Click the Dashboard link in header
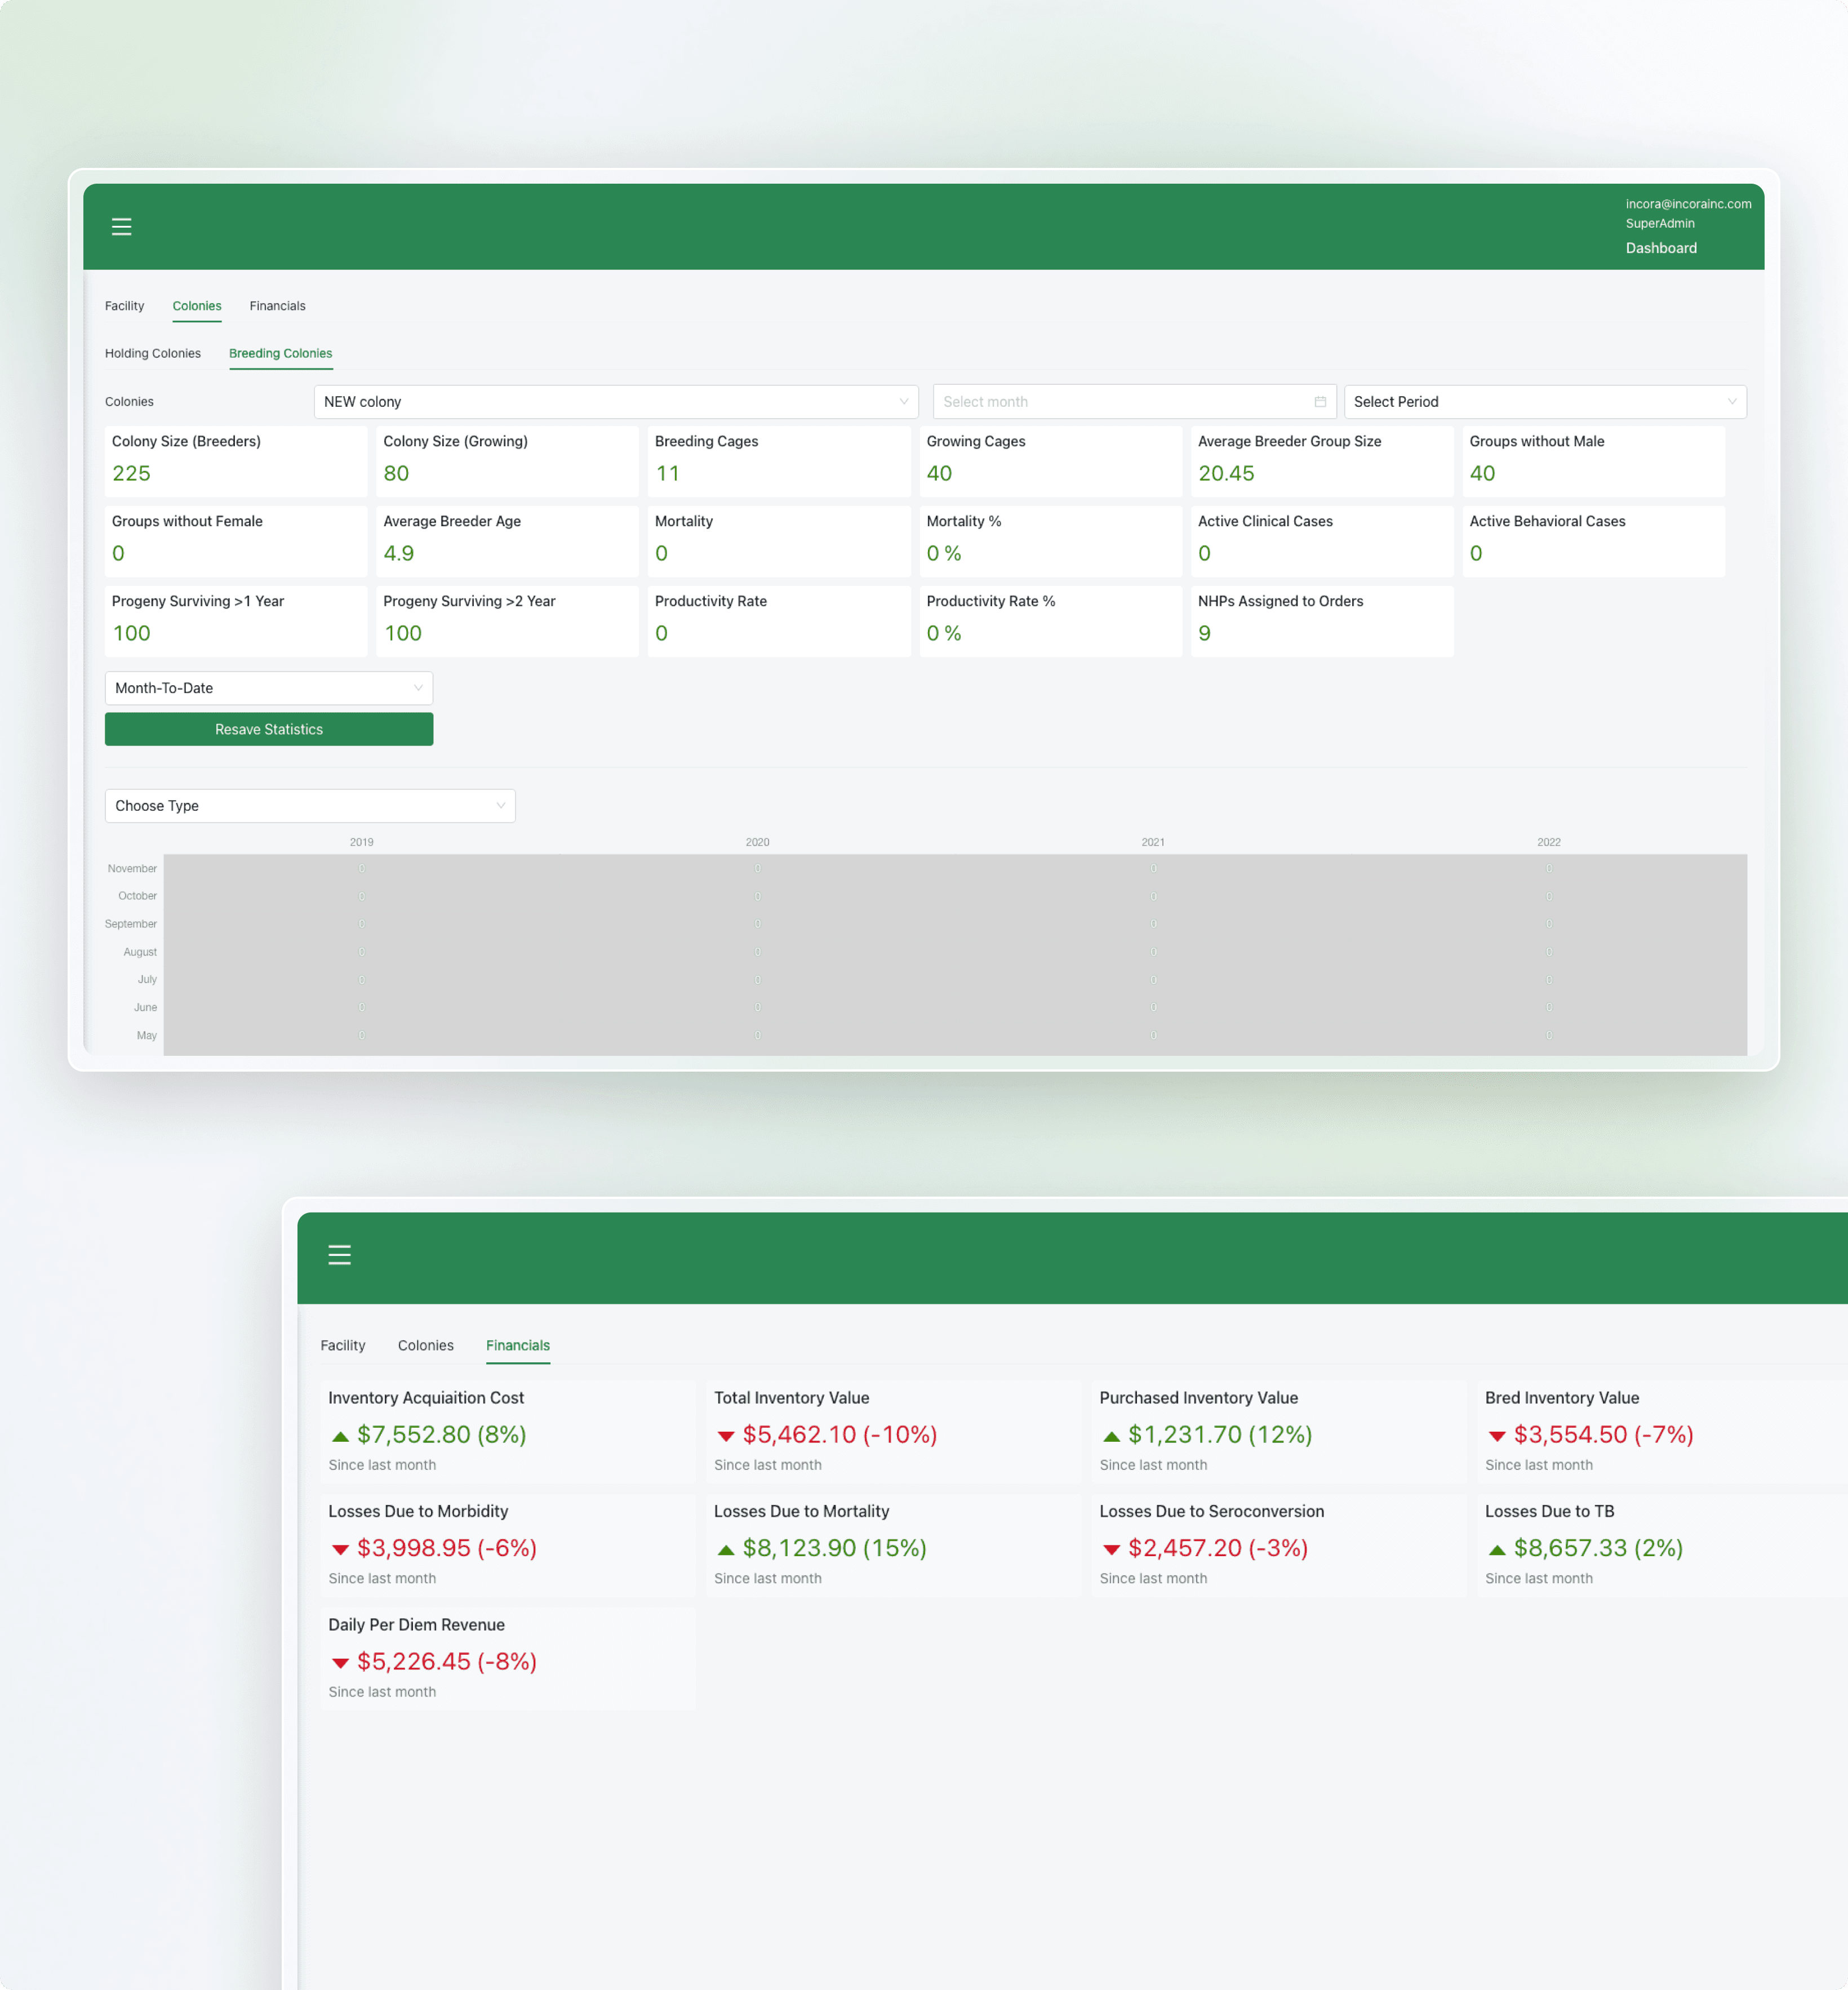This screenshot has height=1990, width=1848. (1661, 248)
